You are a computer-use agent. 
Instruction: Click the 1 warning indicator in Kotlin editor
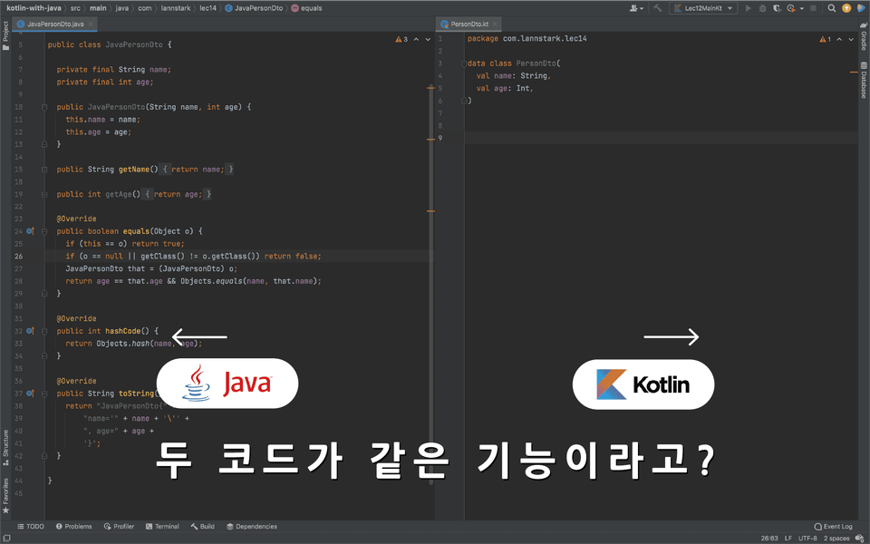coord(825,39)
